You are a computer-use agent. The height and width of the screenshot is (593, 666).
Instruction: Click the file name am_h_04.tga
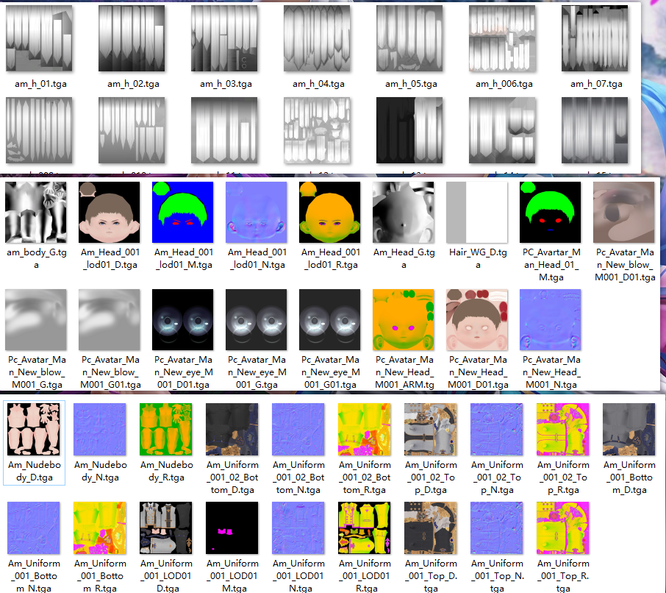point(318,84)
